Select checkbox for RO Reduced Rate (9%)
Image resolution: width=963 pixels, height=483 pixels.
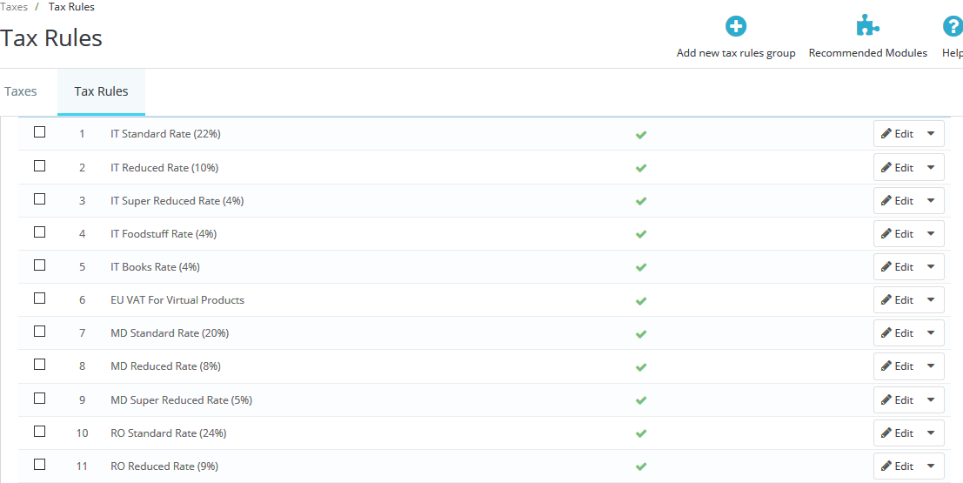(39, 465)
